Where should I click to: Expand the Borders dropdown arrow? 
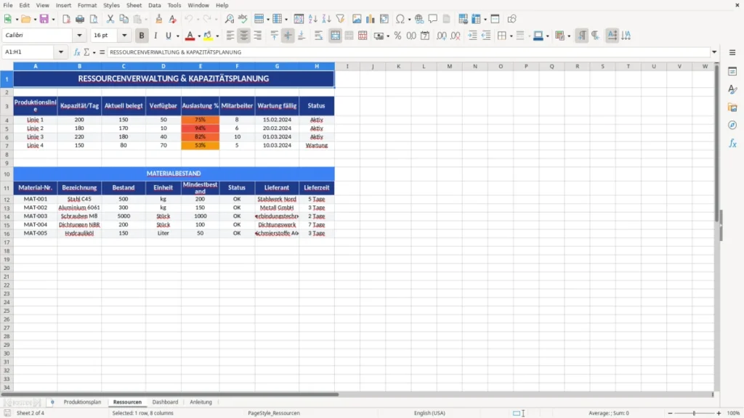[x=511, y=36]
